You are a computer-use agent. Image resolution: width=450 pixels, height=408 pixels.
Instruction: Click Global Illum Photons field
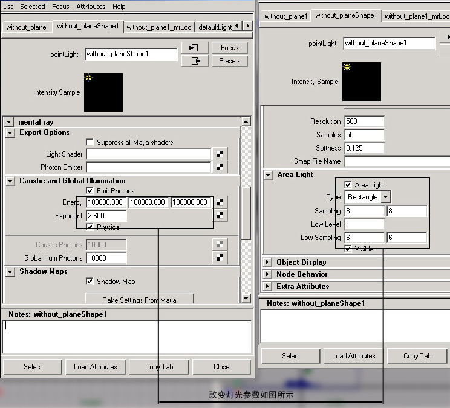click(106, 257)
